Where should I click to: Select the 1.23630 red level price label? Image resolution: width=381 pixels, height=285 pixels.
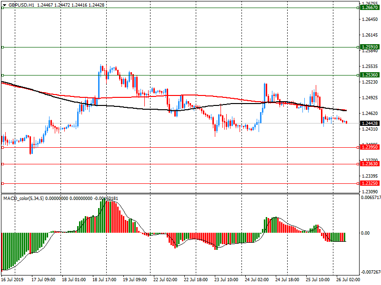tap(370, 164)
